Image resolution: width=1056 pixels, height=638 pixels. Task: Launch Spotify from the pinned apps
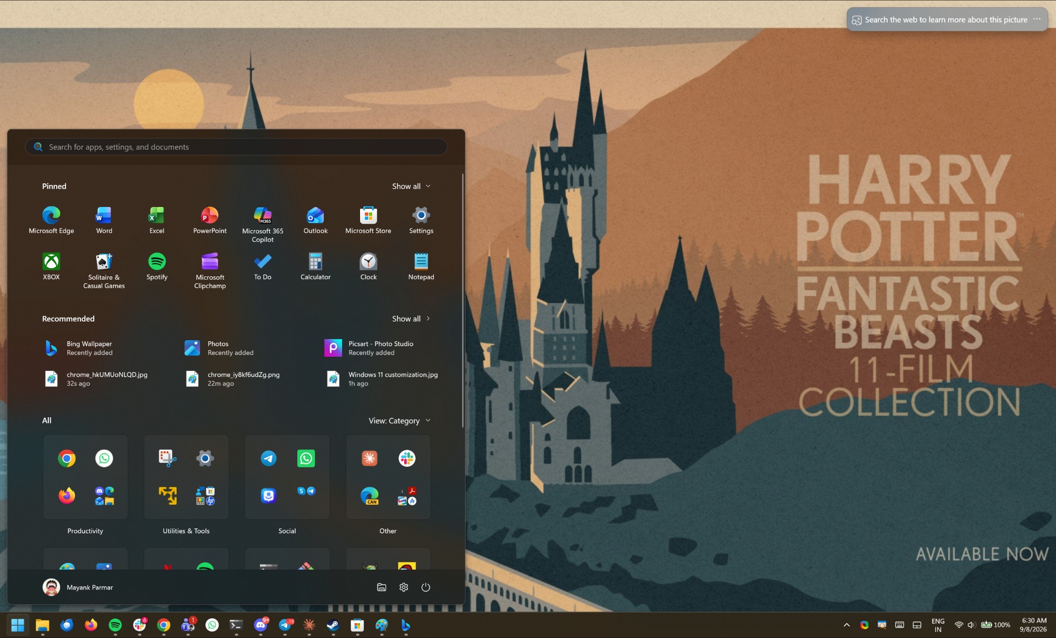click(x=157, y=266)
